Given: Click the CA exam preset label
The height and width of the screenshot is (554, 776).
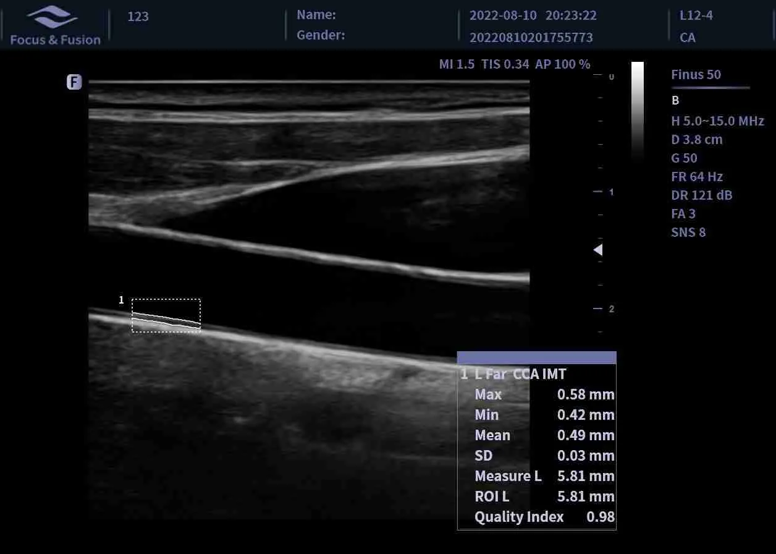Looking at the screenshot, I should click(x=687, y=37).
